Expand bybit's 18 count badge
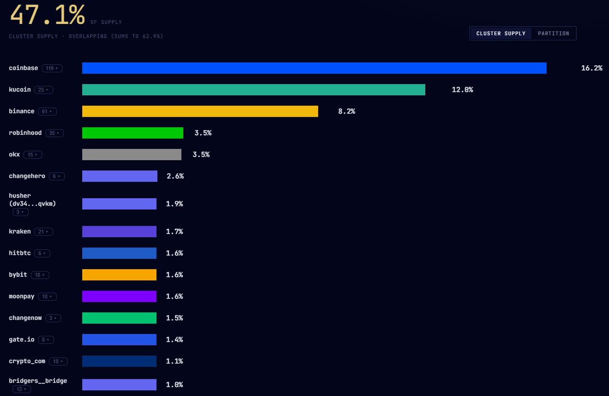The image size is (609, 396). pyautogui.click(x=40, y=275)
